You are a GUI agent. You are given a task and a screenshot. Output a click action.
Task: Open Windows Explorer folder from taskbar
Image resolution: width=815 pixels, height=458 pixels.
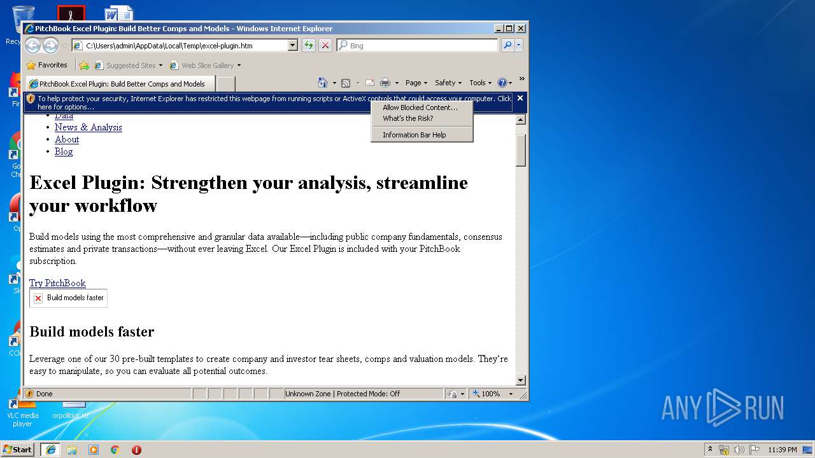(x=72, y=450)
